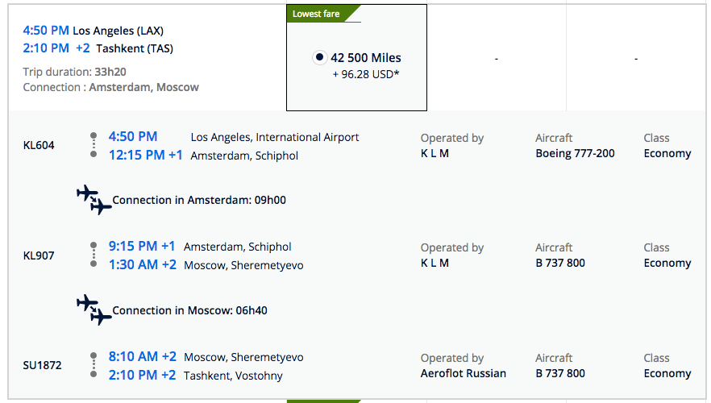Click the 8:10 AM +2 Moscow departure time

(143, 356)
